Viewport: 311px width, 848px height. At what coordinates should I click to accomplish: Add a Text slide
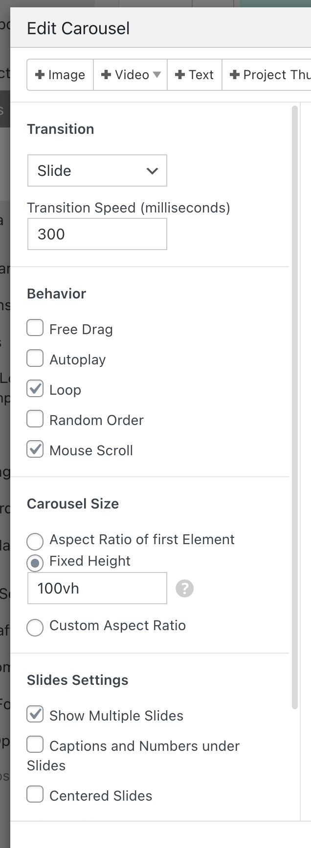pos(195,75)
